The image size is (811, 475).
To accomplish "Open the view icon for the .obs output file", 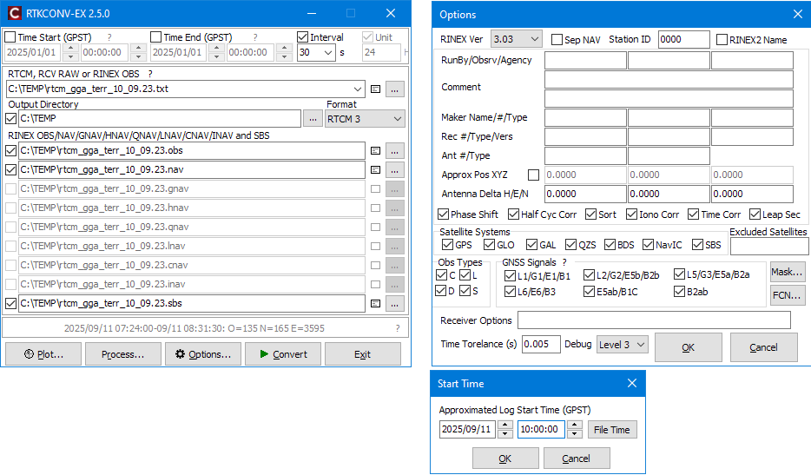I will 376,150.
